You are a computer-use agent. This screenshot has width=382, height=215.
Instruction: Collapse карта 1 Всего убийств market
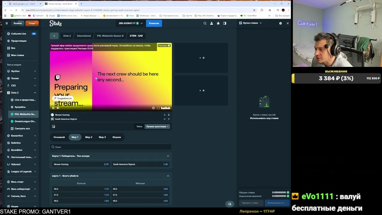168,176
